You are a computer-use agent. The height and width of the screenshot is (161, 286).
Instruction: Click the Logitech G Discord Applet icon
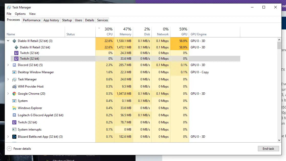coord(14,115)
